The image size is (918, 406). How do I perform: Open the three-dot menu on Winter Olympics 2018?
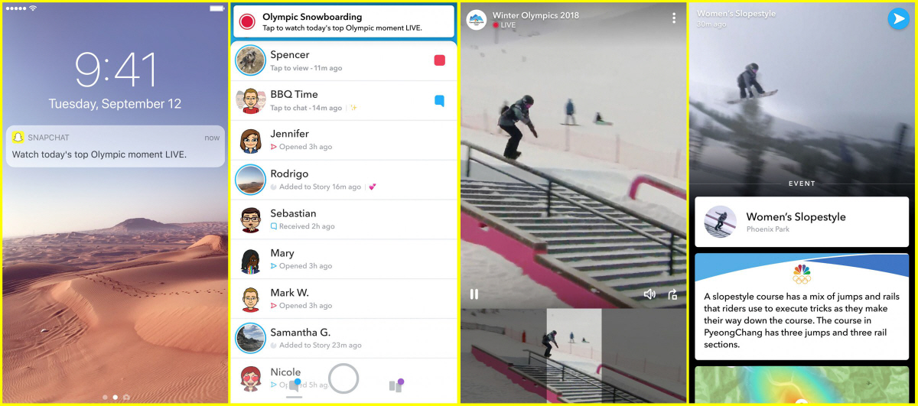(673, 18)
